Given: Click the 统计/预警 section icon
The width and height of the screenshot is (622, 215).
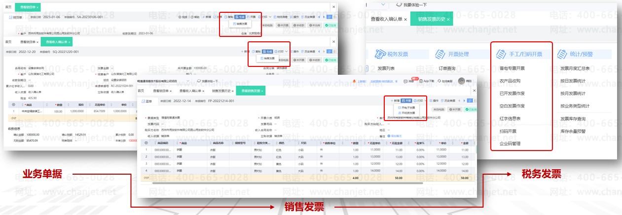Looking at the screenshot, I should pos(562,53).
